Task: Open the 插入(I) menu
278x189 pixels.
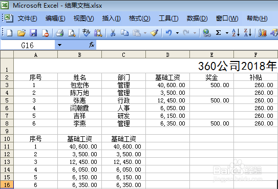Action: pos(111,18)
